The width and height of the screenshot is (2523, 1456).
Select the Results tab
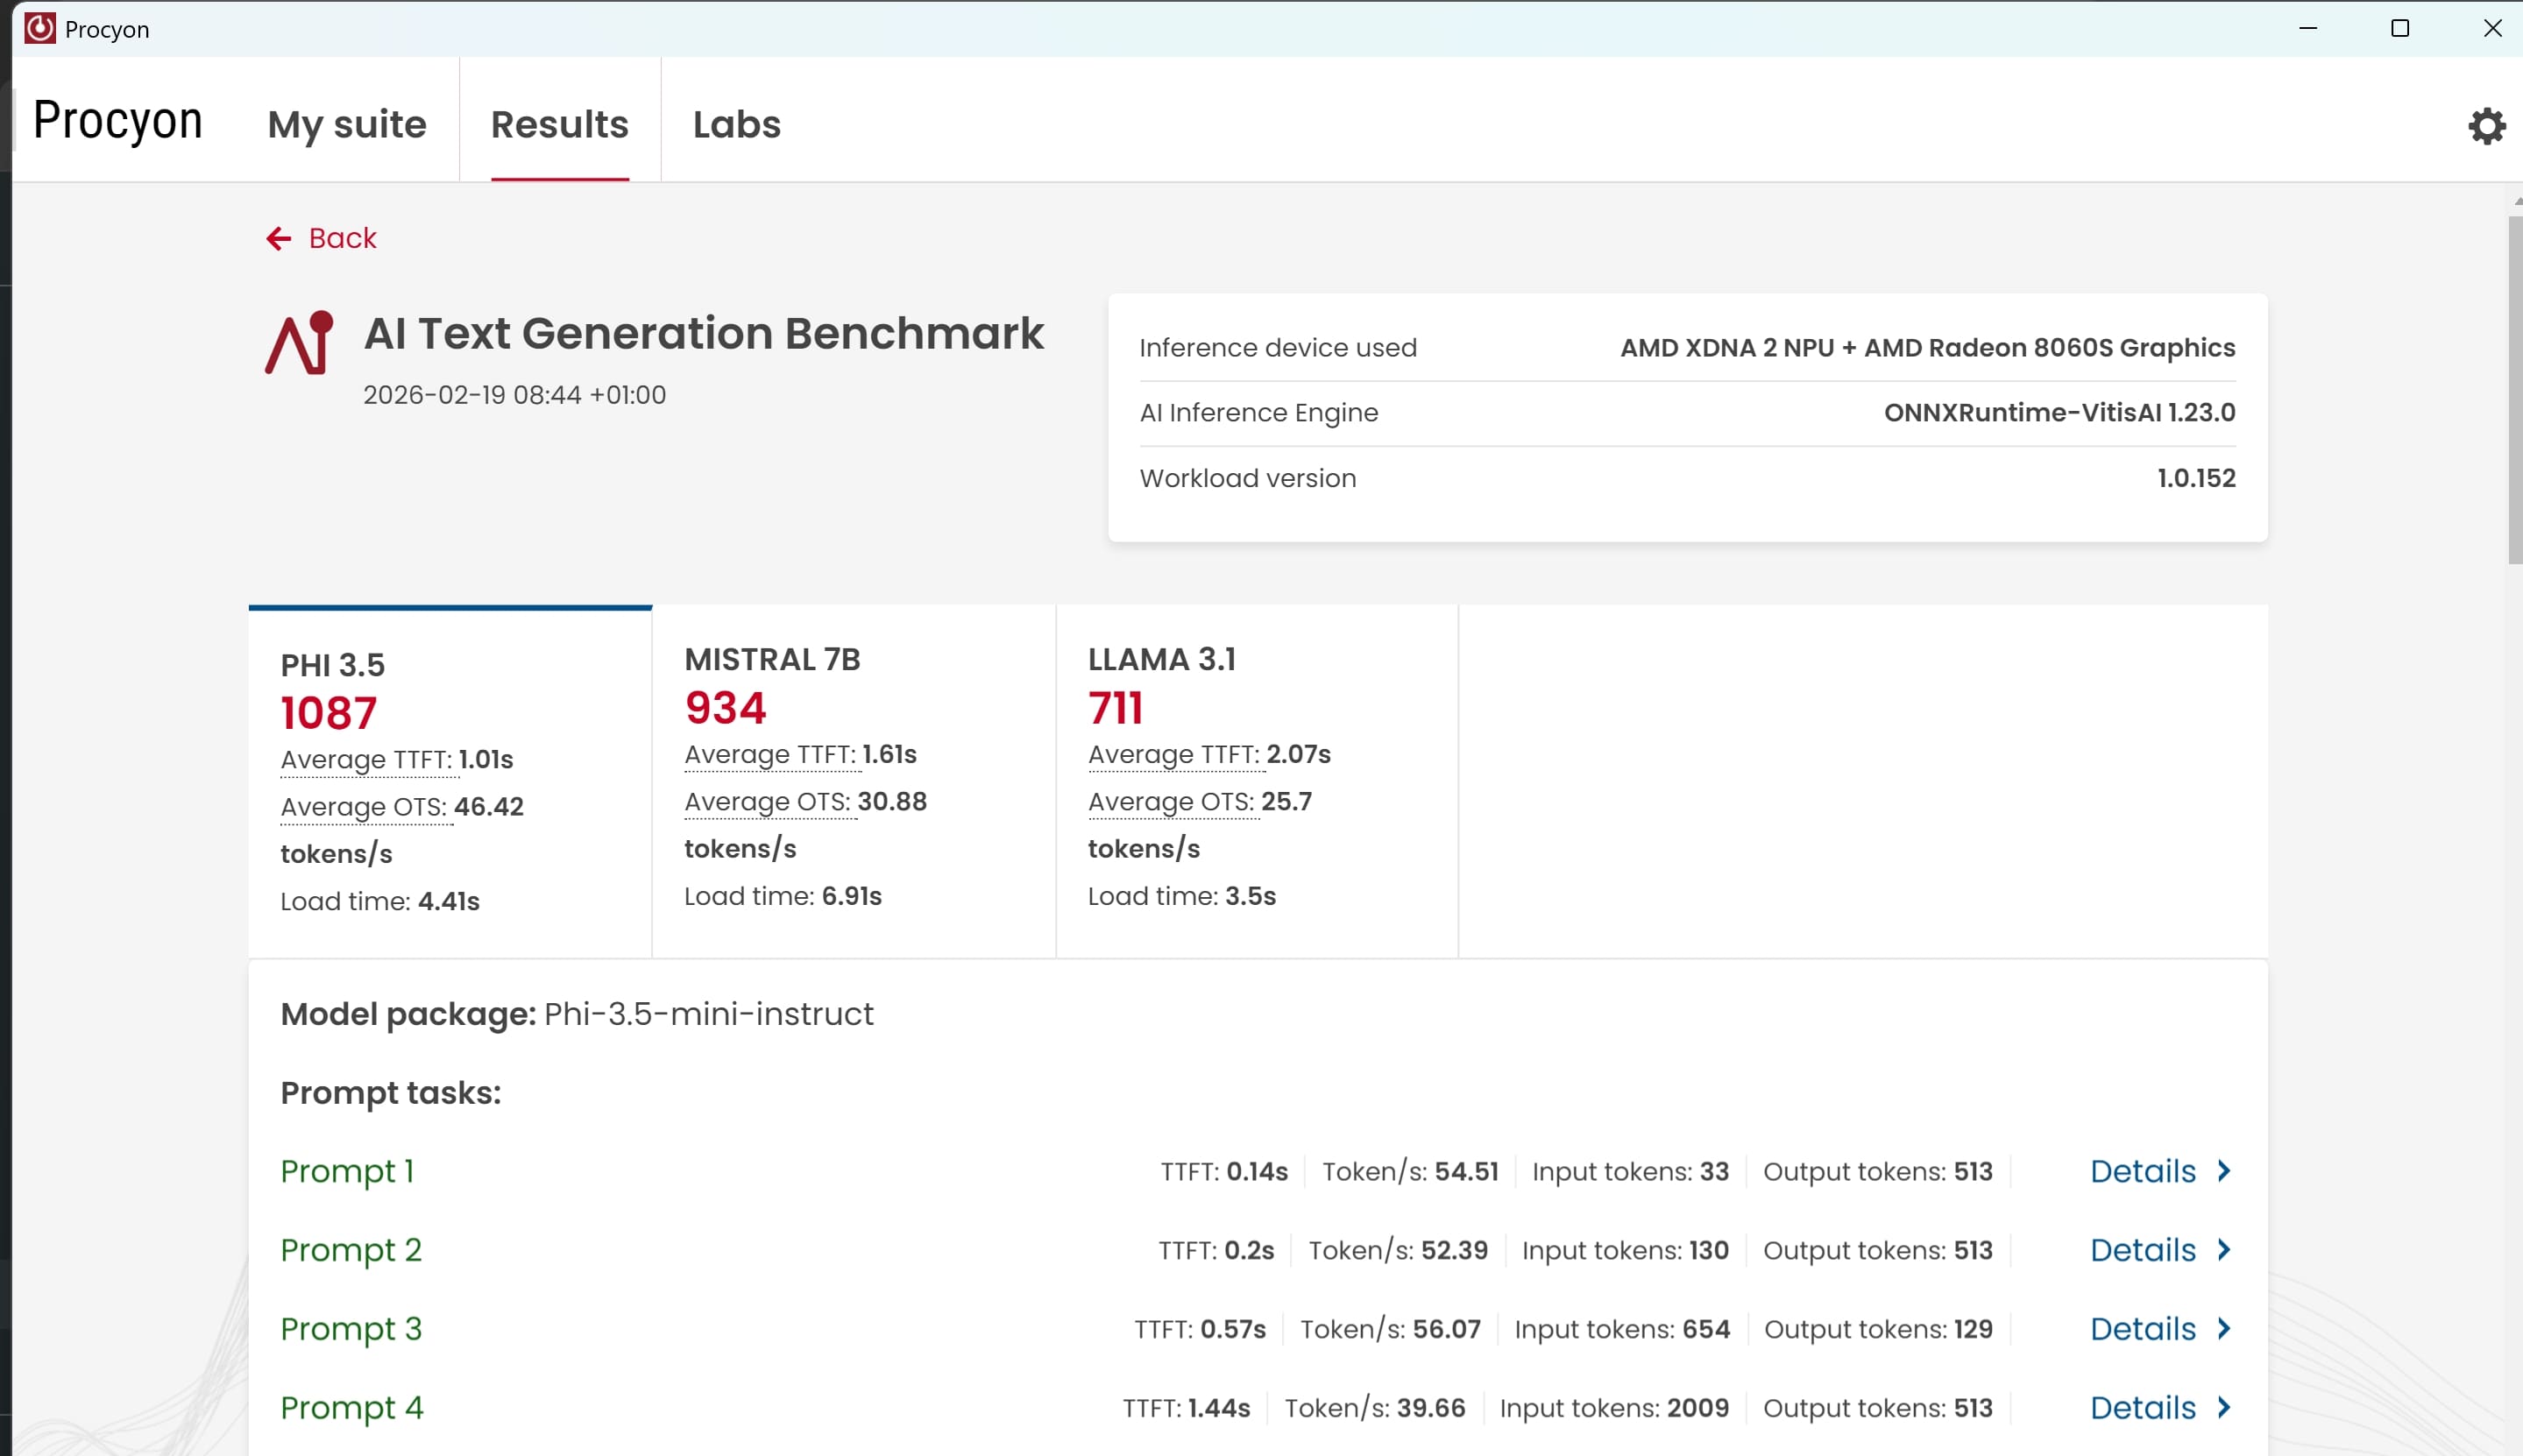click(x=559, y=124)
